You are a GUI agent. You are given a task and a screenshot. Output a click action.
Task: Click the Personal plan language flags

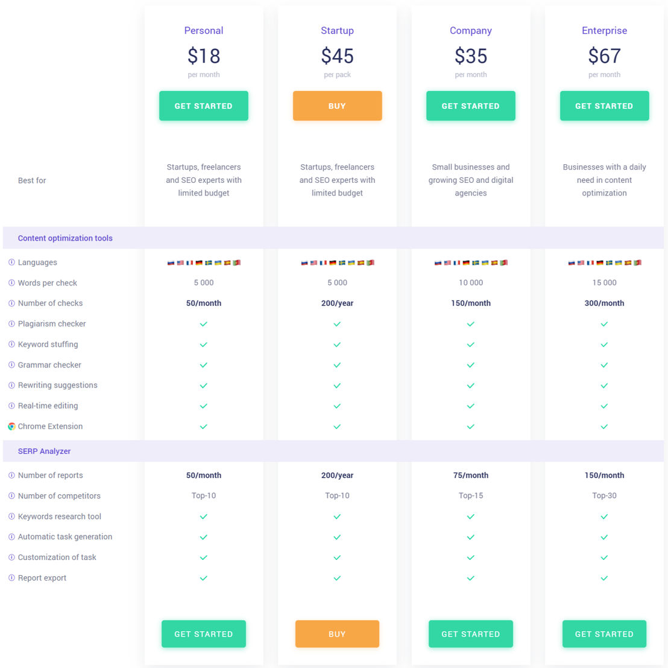[204, 262]
